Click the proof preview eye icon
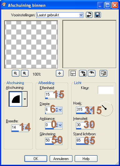 click(x=92, y=73)
